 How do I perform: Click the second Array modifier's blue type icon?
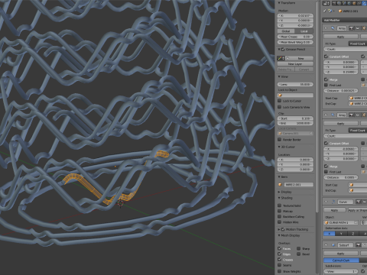coord(333,115)
